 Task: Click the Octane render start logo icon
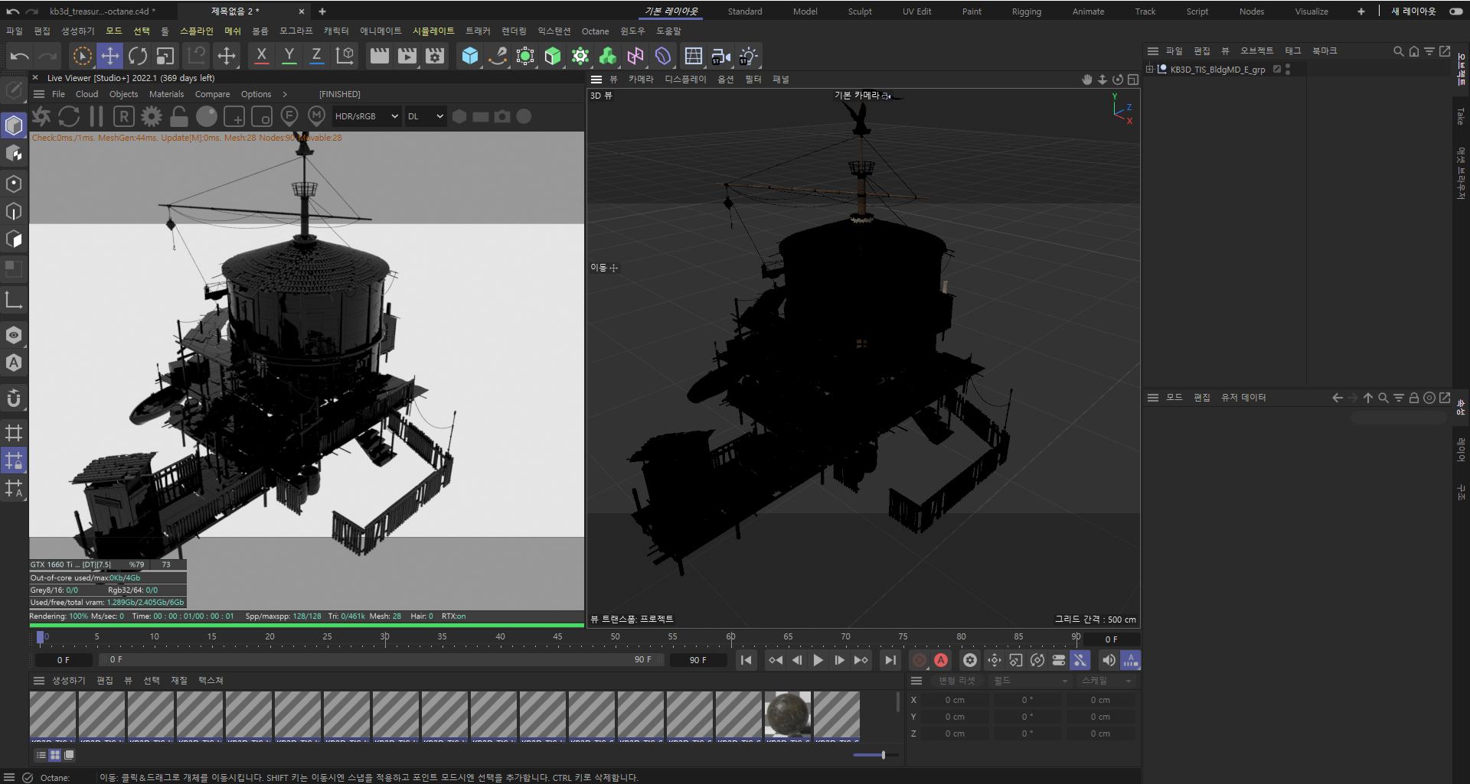point(41,116)
